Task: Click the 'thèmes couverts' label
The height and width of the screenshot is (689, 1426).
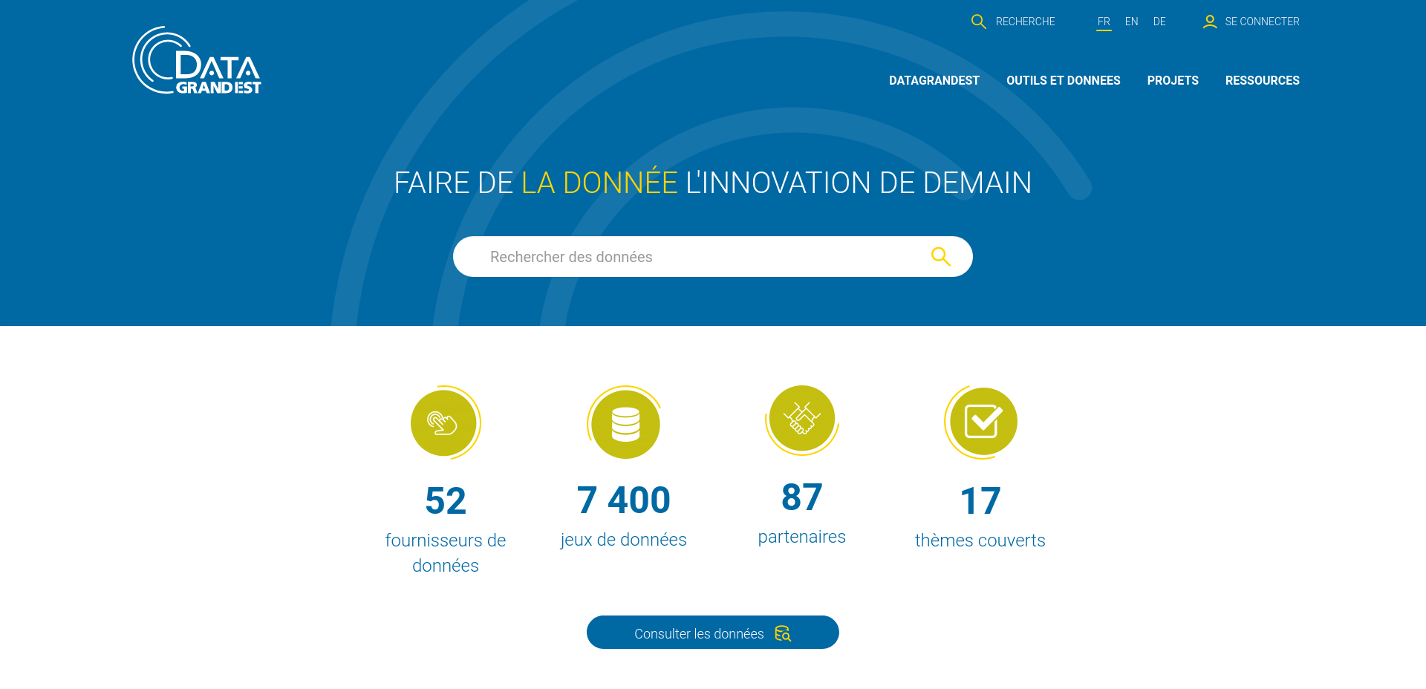Action: click(980, 541)
